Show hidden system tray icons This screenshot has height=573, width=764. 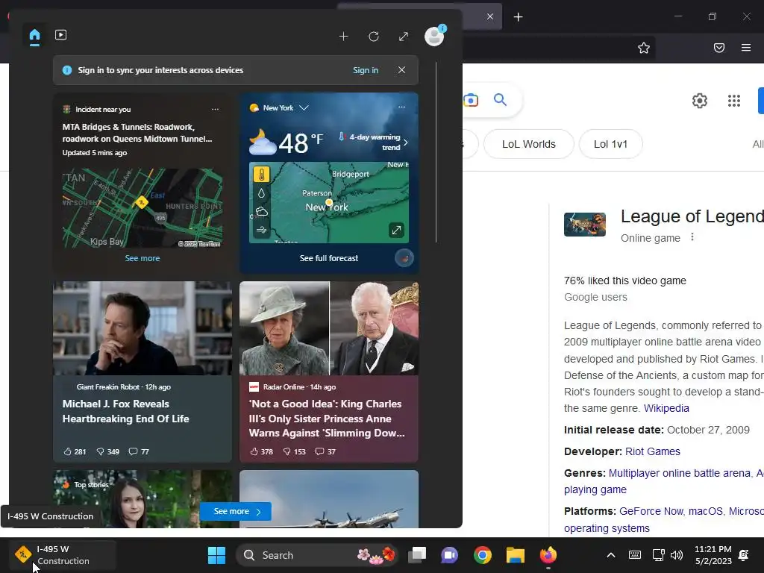click(610, 555)
